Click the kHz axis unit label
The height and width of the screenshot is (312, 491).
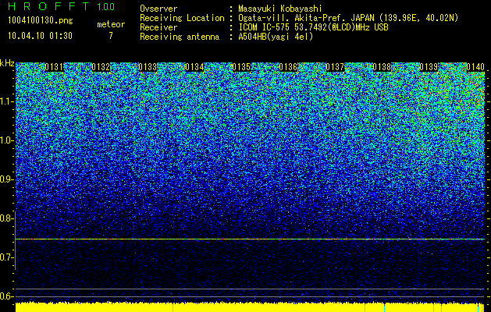[x=7, y=63]
